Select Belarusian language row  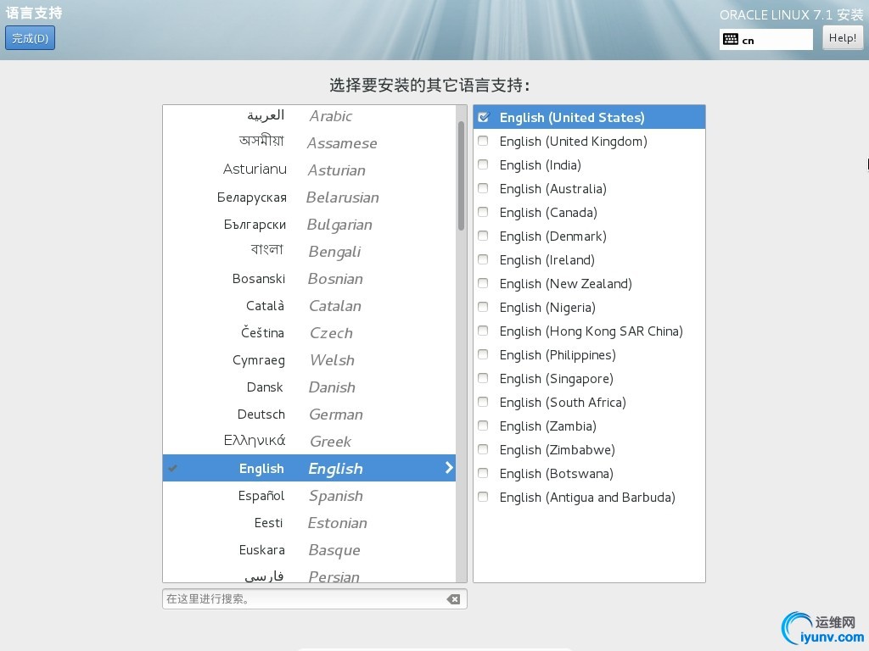tap(309, 197)
